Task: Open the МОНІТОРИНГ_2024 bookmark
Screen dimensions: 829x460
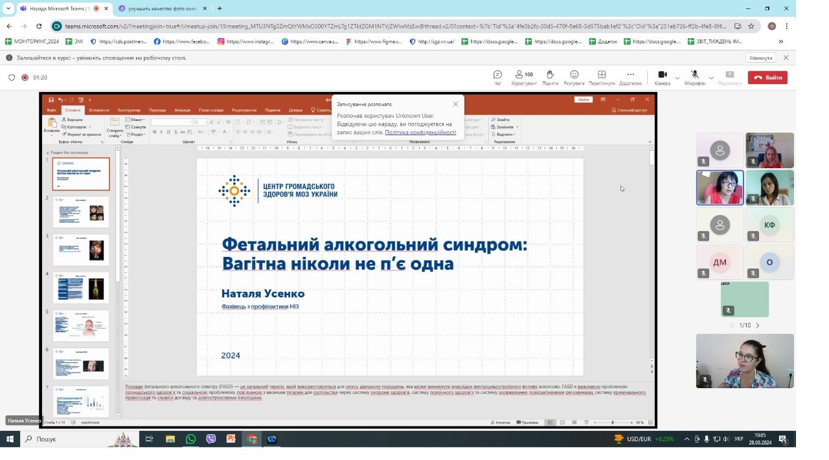Action: (32, 41)
